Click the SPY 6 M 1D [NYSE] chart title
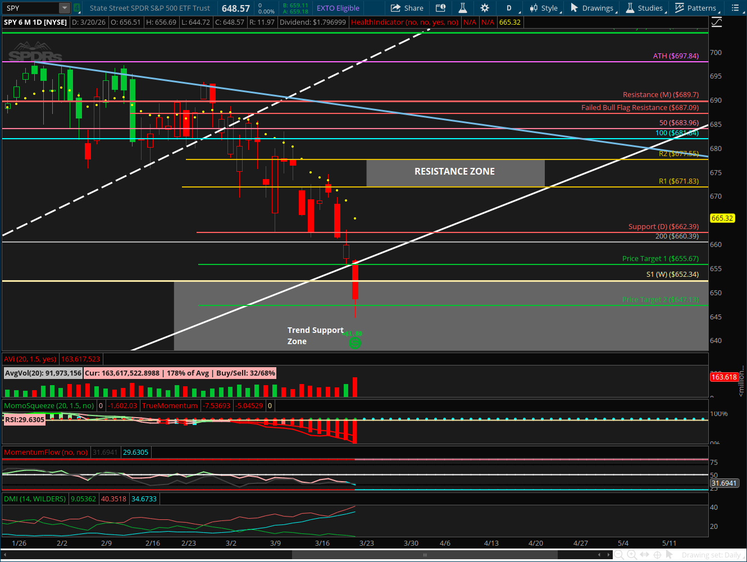The height and width of the screenshot is (562, 747). coord(35,22)
